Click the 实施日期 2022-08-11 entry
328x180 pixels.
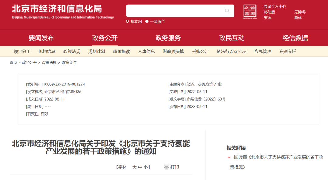[188, 92]
